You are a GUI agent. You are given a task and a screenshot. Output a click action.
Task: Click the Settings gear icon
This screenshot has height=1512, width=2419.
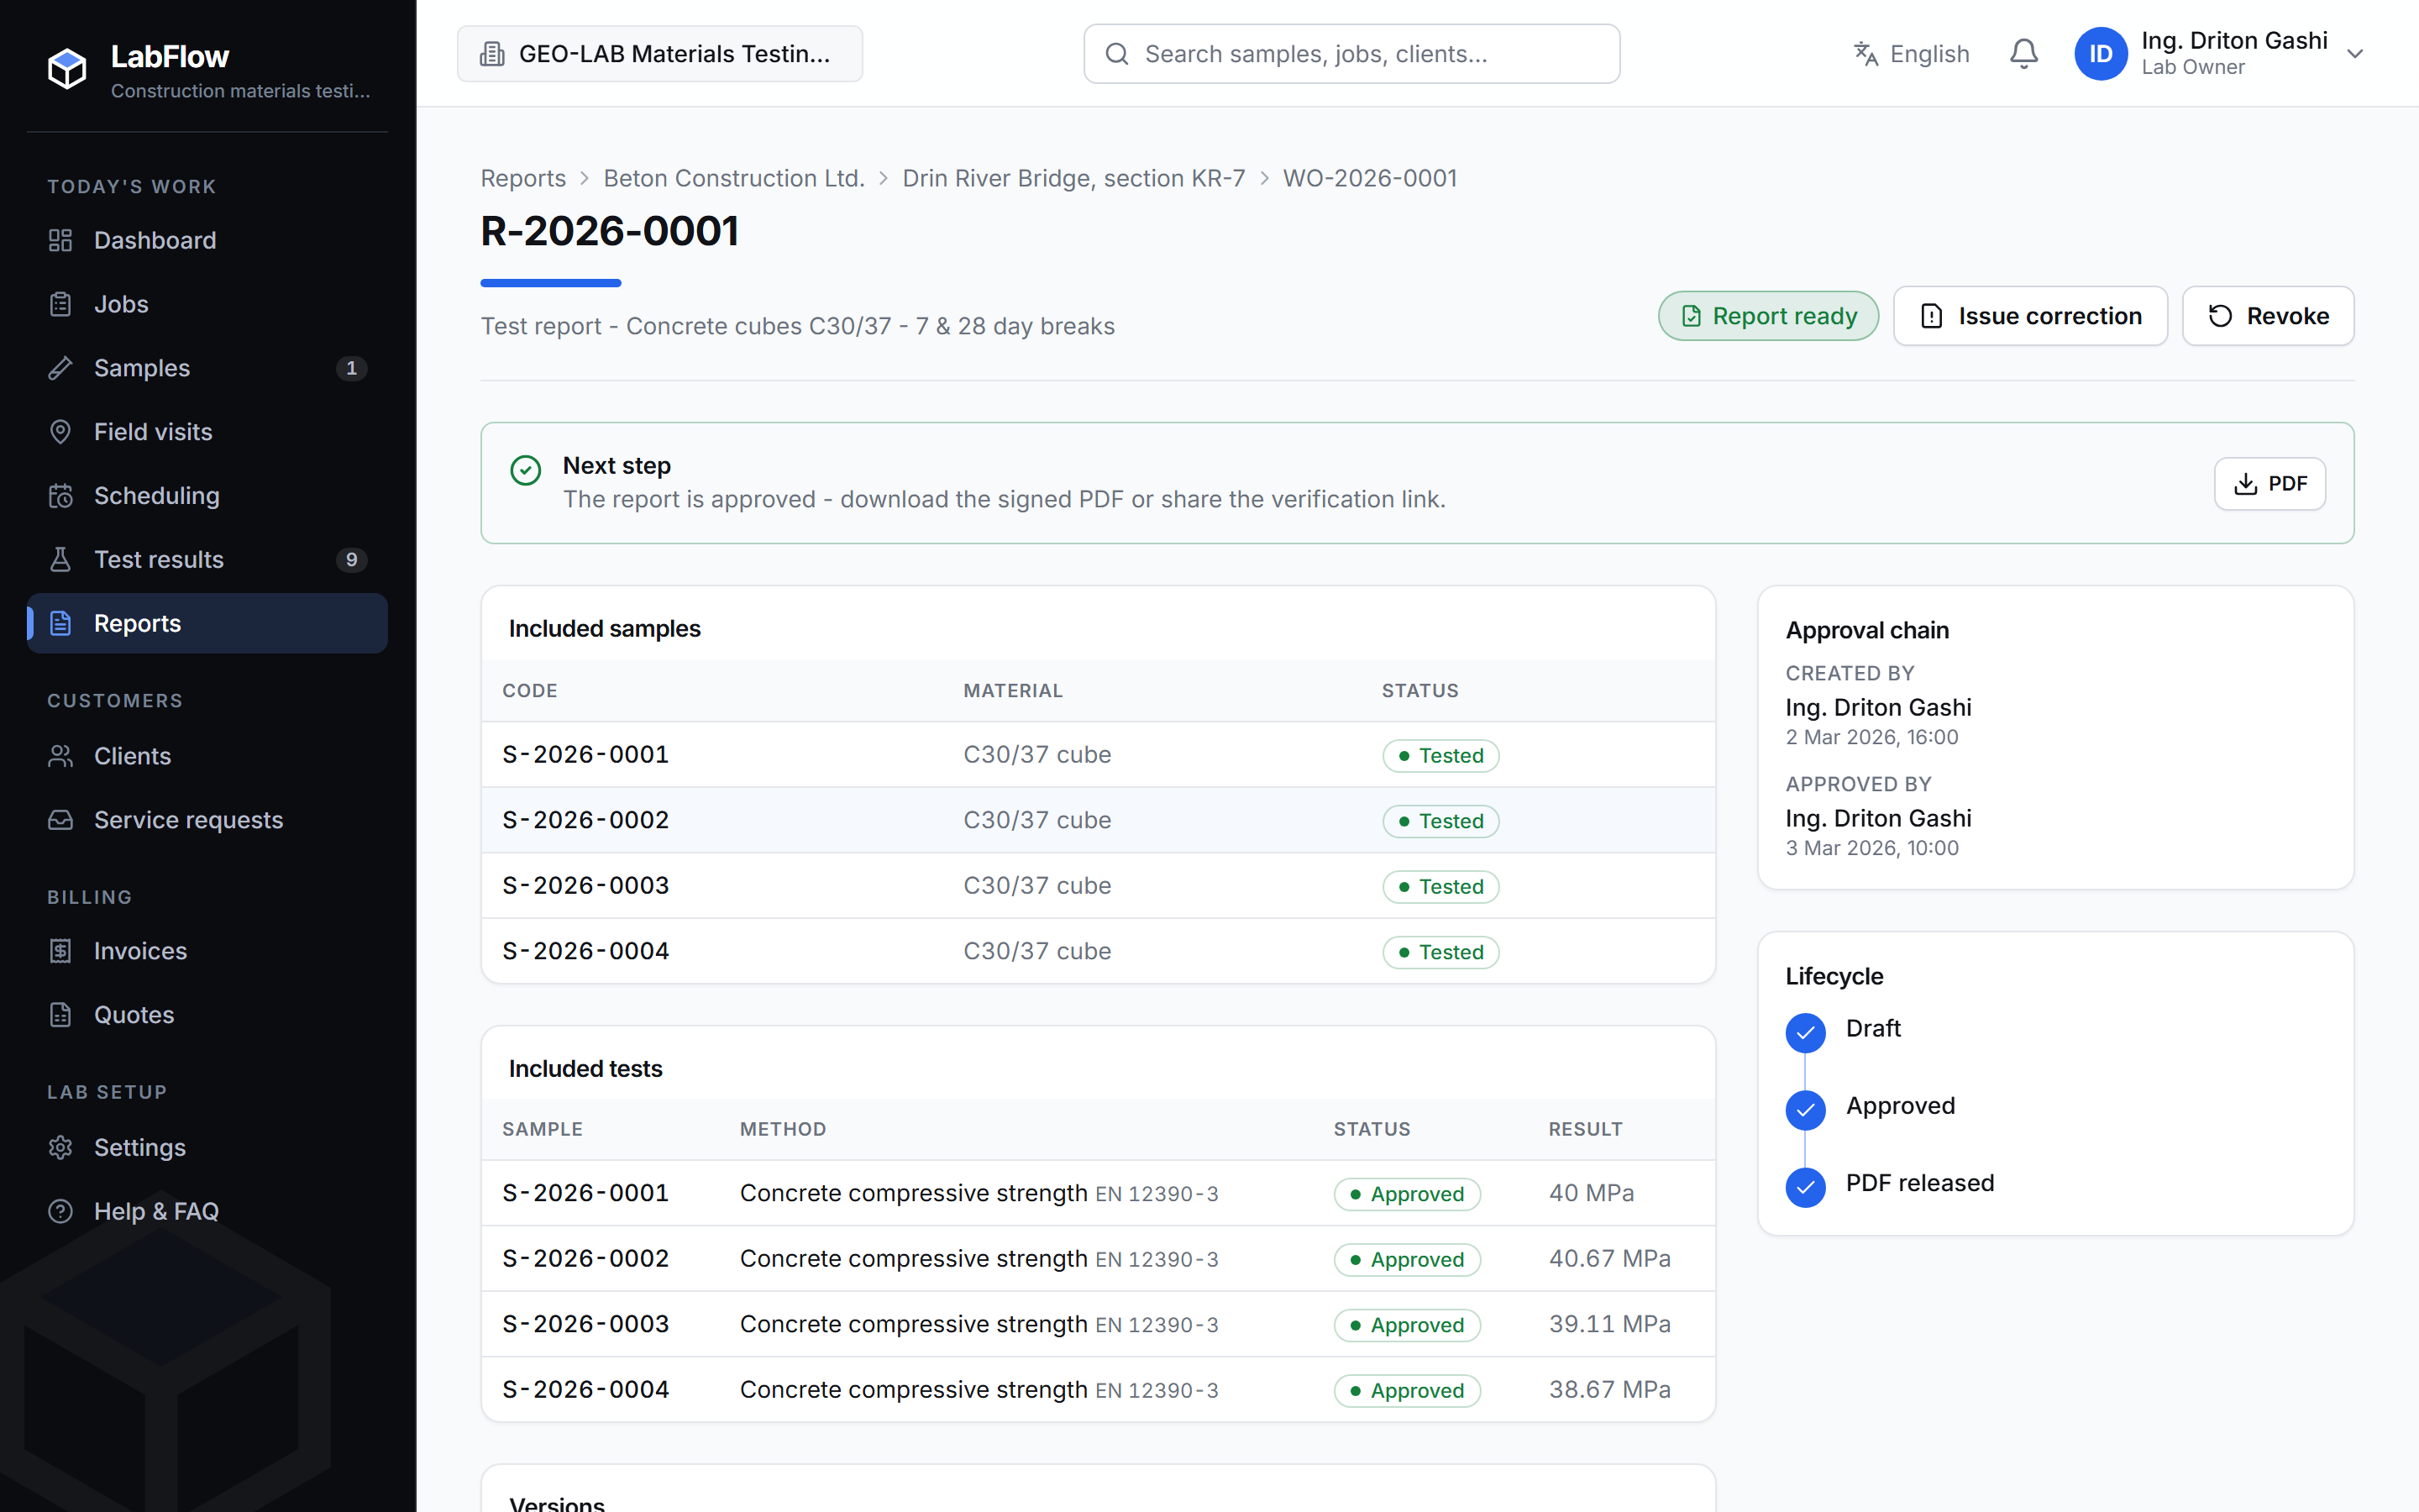click(x=61, y=1148)
